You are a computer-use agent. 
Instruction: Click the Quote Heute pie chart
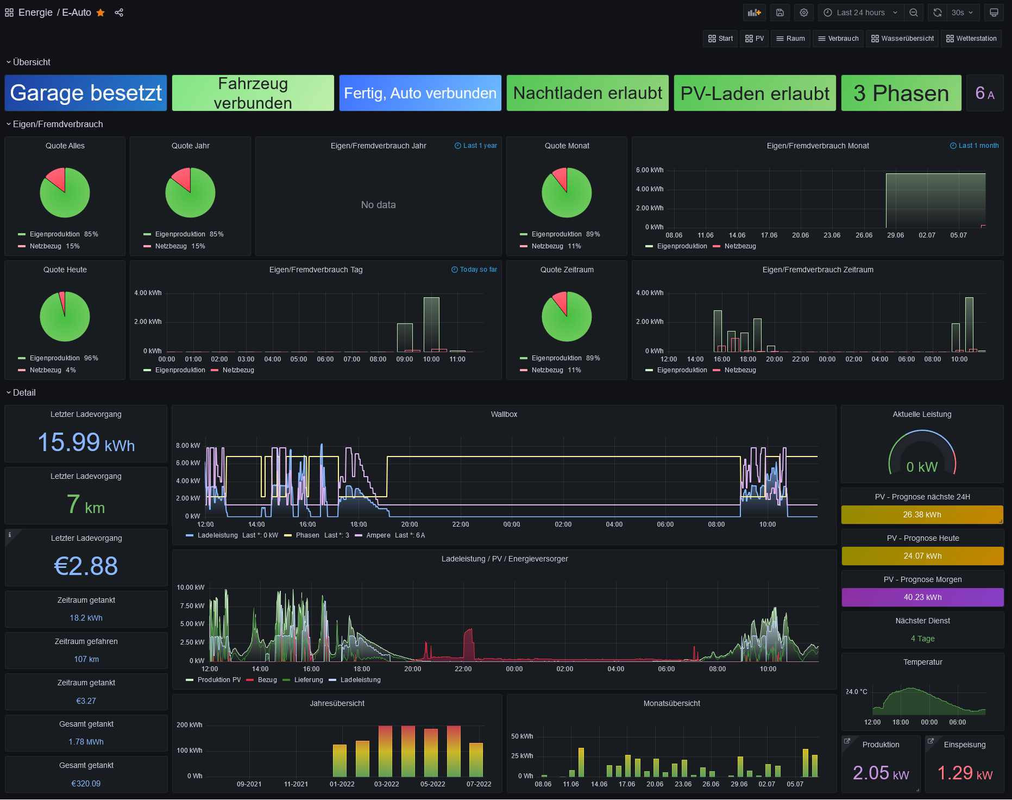(65, 316)
